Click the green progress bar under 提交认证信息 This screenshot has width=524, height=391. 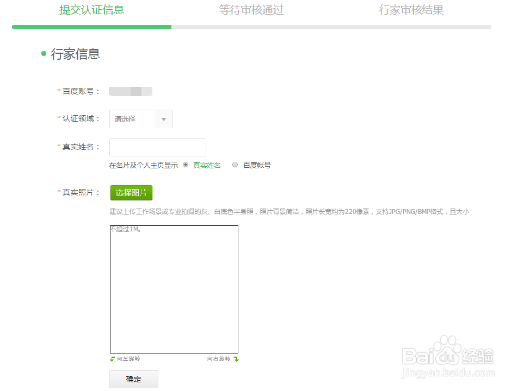click(x=91, y=26)
